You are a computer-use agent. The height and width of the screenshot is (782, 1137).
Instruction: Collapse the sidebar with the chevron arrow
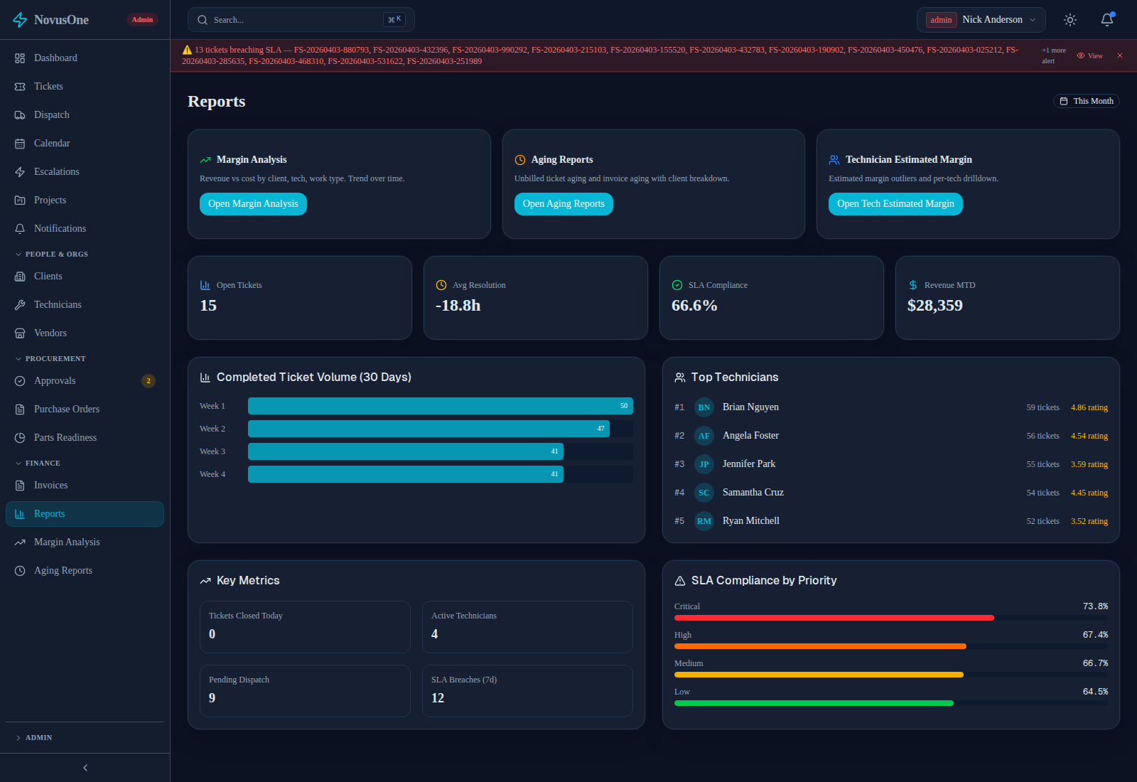pos(85,768)
